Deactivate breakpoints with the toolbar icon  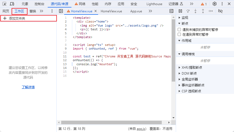pyautogui.click(x=221, y=11)
